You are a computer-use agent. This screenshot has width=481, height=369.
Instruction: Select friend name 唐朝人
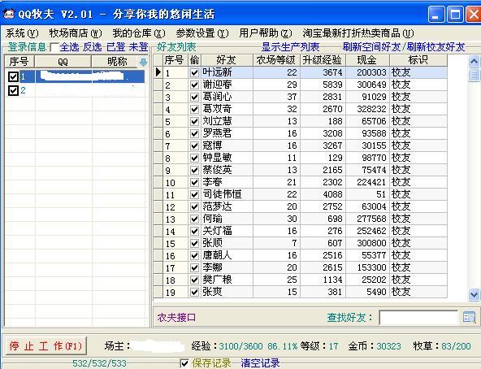pos(217,255)
